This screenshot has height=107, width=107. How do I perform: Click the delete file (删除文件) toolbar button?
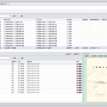pos(76,54)
